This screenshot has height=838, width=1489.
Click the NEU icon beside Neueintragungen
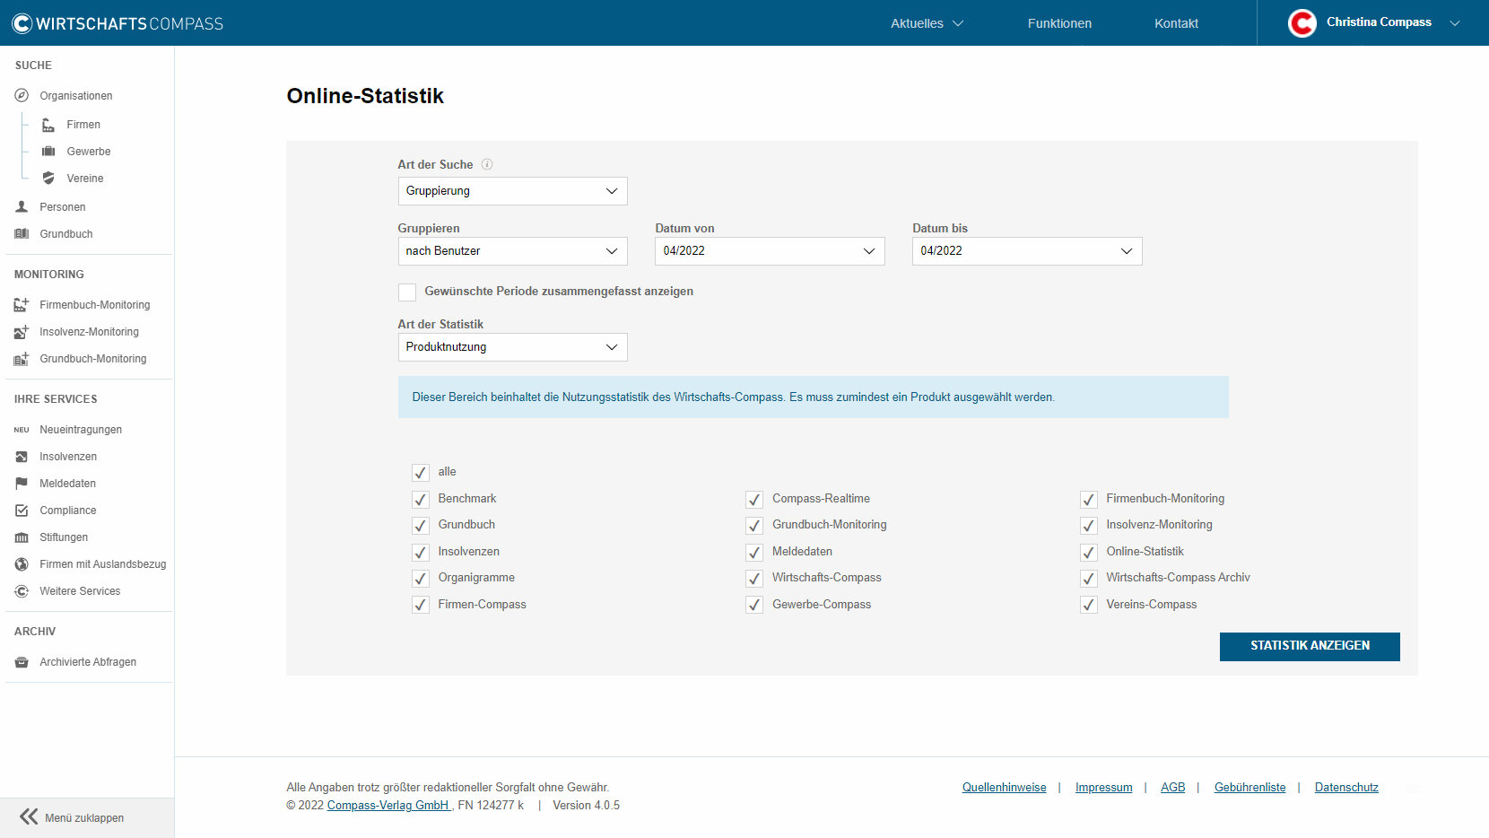point(22,430)
